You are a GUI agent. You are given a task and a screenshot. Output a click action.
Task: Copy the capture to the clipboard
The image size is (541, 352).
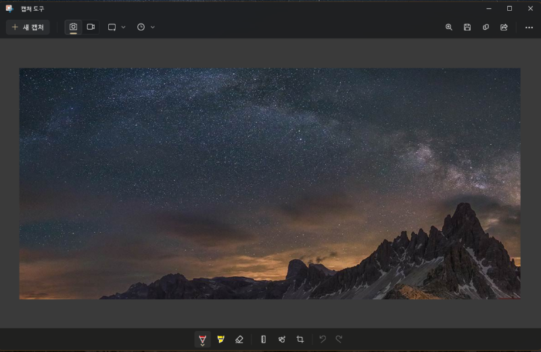[x=486, y=27]
